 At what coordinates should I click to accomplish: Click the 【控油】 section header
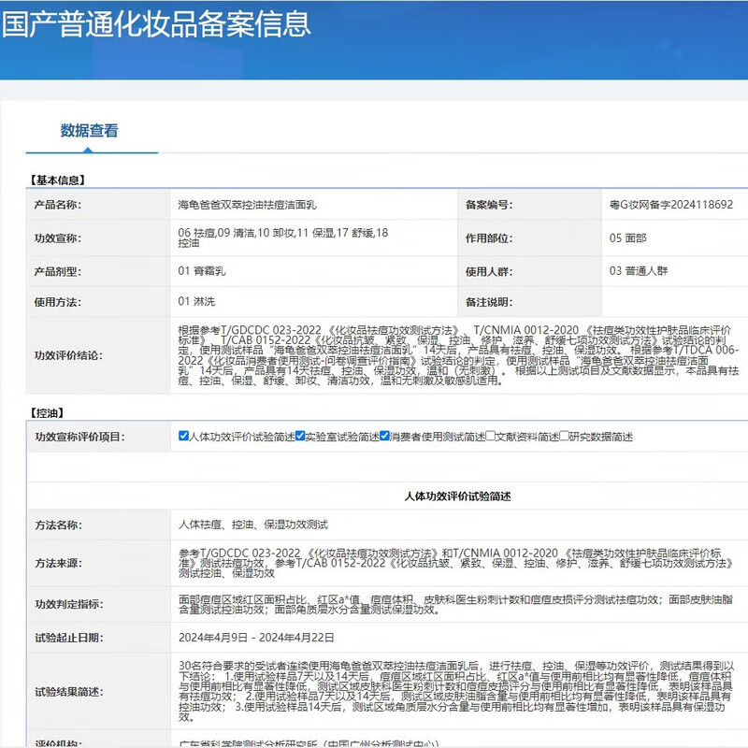pos(47,412)
